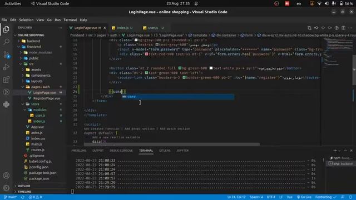Click the new terminal plus icon

pyautogui.click(x=335, y=151)
